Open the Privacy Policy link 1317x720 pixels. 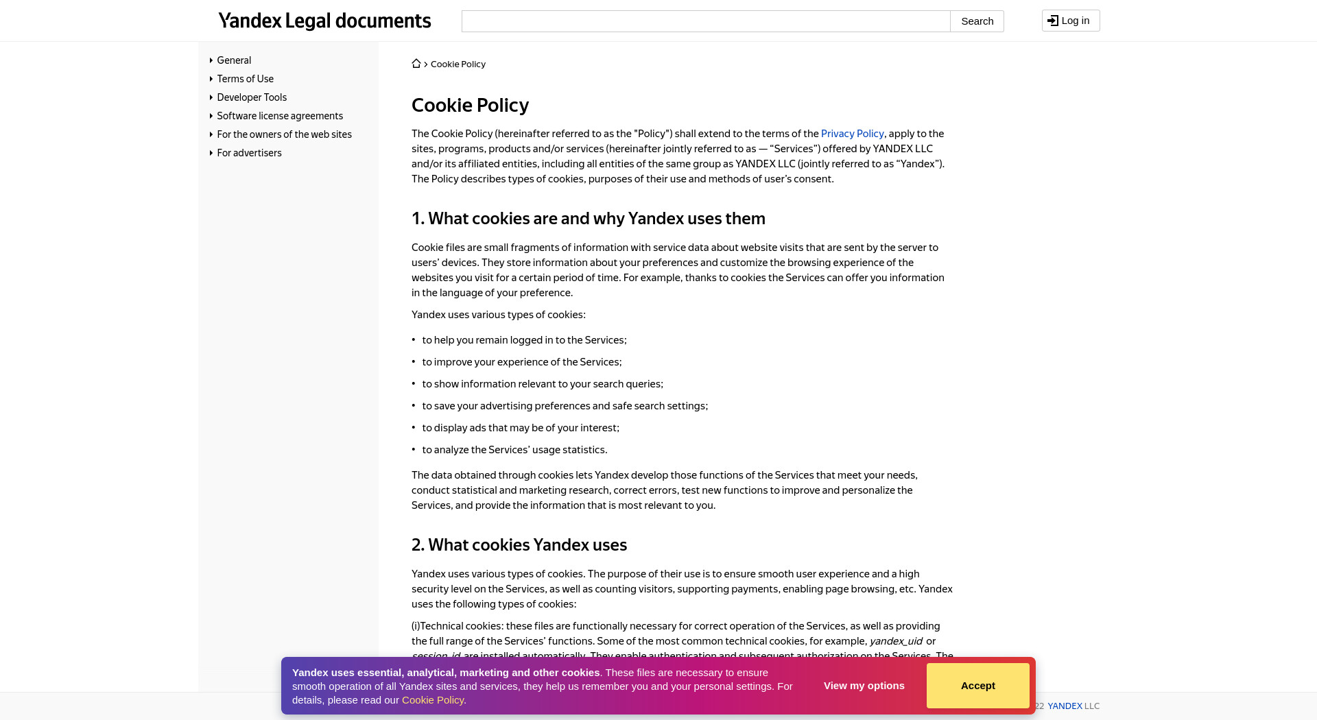click(852, 134)
